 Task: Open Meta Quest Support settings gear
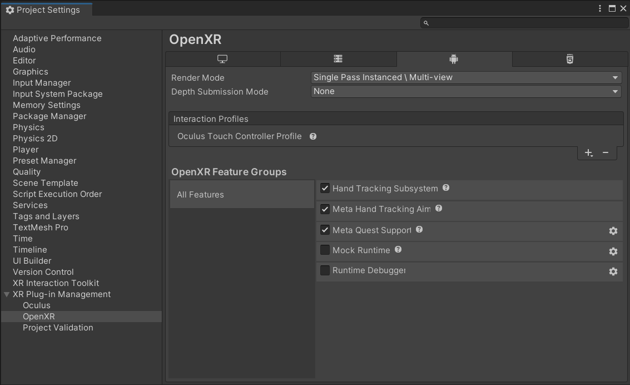pos(613,231)
